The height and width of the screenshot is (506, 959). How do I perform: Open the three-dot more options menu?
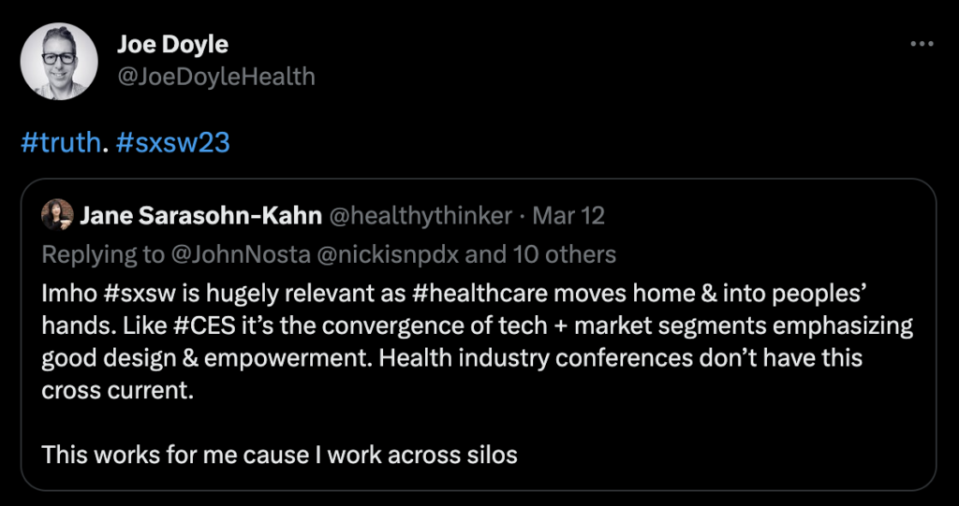[x=922, y=44]
